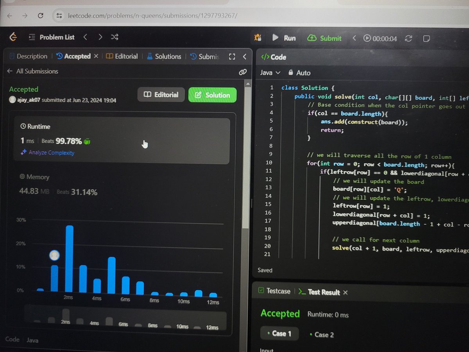The height and width of the screenshot is (352, 469).
Task: Switch to the Submissions tab
Action: 205,57
